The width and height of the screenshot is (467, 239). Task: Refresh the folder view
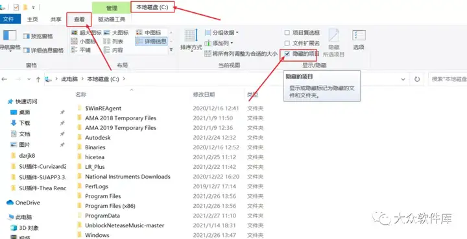(417, 79)
